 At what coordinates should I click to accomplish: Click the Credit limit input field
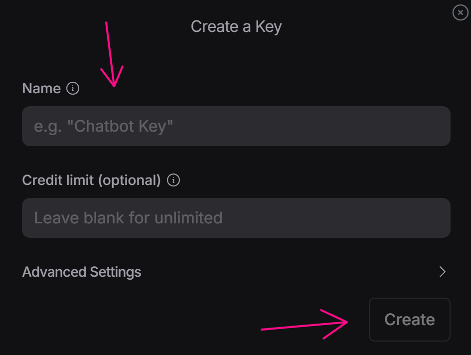point(236,218)
